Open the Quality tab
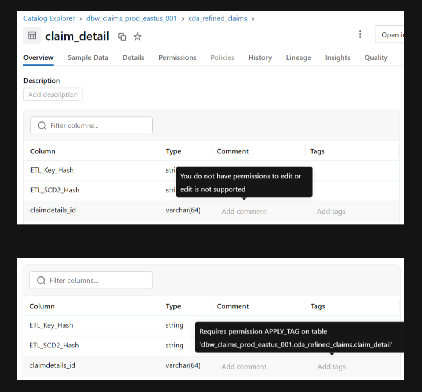 click(x=376, y=57)
